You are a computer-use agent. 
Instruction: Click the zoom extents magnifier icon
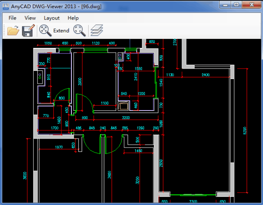coord(45,30)
